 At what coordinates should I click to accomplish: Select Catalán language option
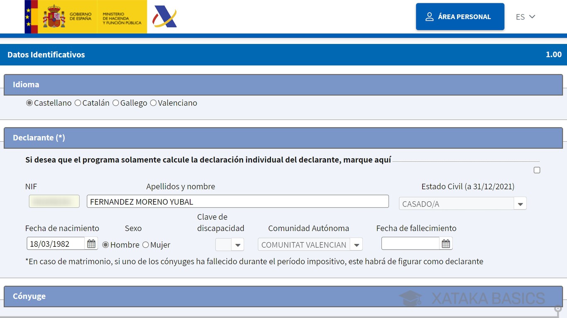(x=78, y=103)
